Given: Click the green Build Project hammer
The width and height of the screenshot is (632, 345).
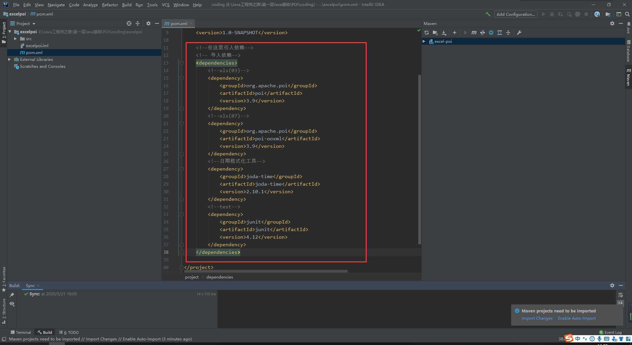Looking at the screenshot, I should (x=488, y=14).
